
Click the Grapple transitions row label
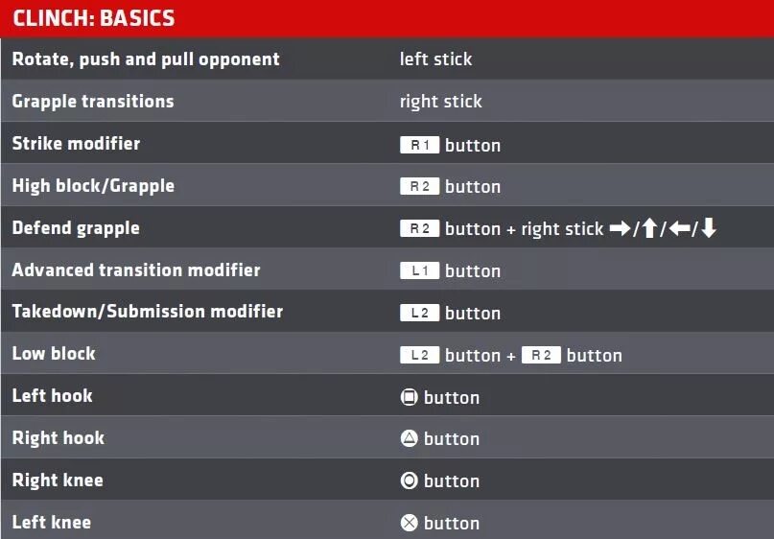[93, 101]
